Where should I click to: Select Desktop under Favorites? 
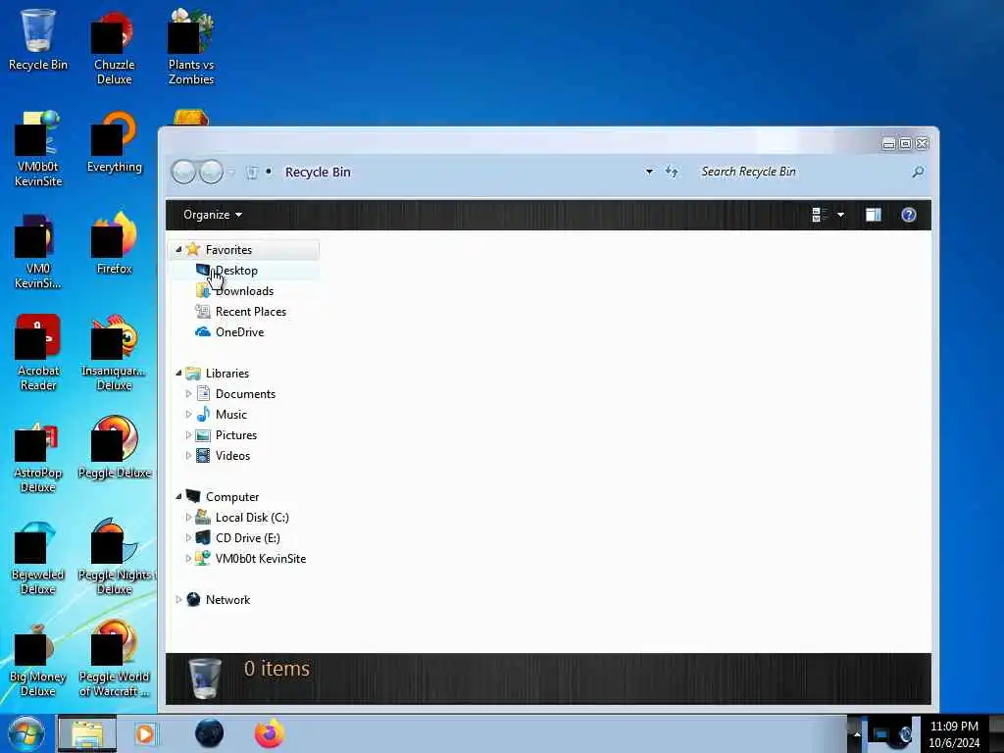pyautogui.click(x=236, y=271)
